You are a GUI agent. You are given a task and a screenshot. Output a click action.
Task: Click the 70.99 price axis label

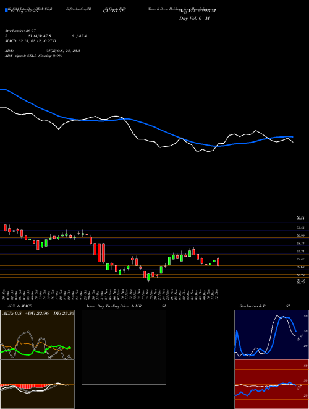[x=301, y=235]
